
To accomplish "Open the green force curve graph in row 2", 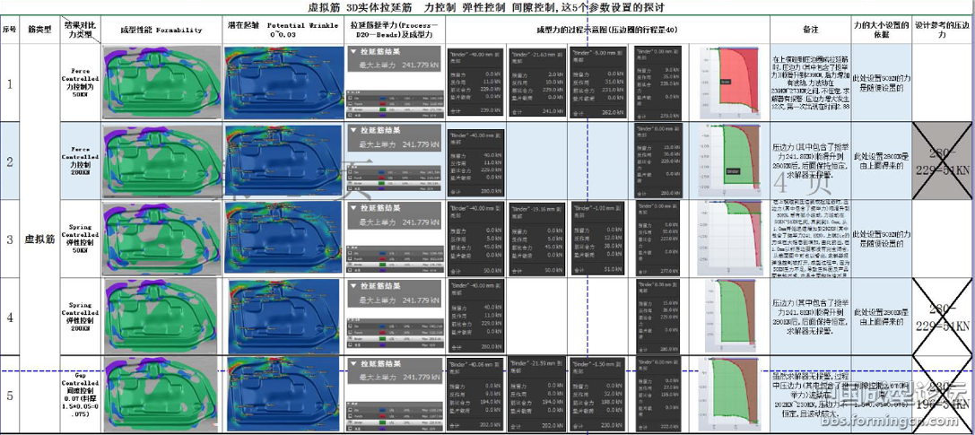I will [735, 160].
